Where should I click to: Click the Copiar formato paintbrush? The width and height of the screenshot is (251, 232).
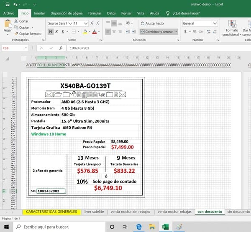coord(16,33)
